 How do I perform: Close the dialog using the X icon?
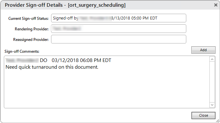click(216, 5)
